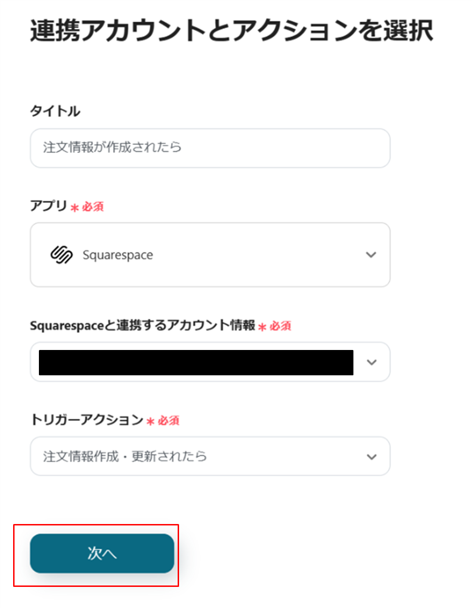The image size is (472, 608).
Task: Click the 必須 marker beside アプリ
Action: [x=93, y=207]
